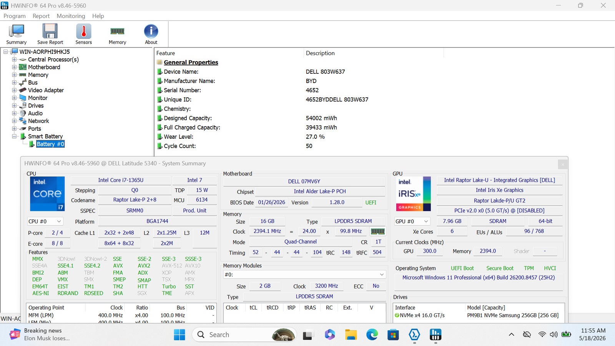
Task: Open the Help menu
Action: click(x=98, y=16)
